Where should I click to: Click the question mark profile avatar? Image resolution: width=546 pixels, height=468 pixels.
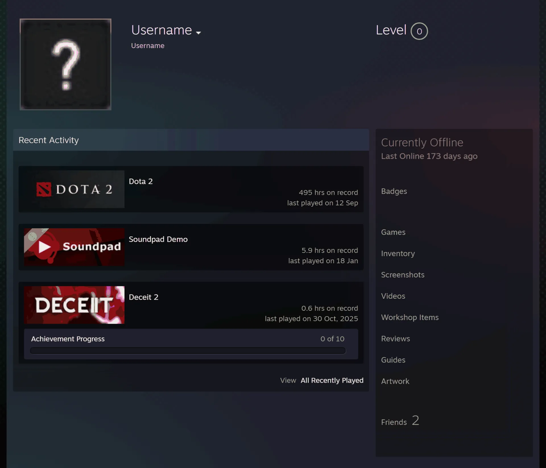pyautogui.click(x=65, y=64)
